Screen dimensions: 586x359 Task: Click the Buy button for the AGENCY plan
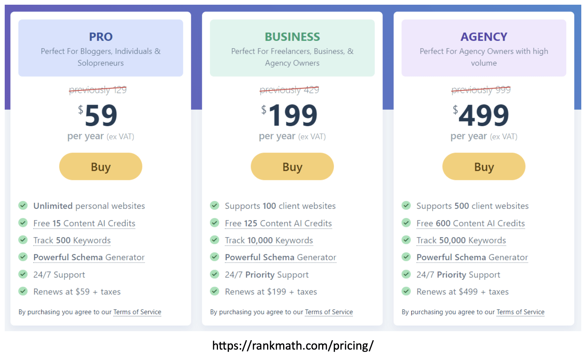coord(484,167)
